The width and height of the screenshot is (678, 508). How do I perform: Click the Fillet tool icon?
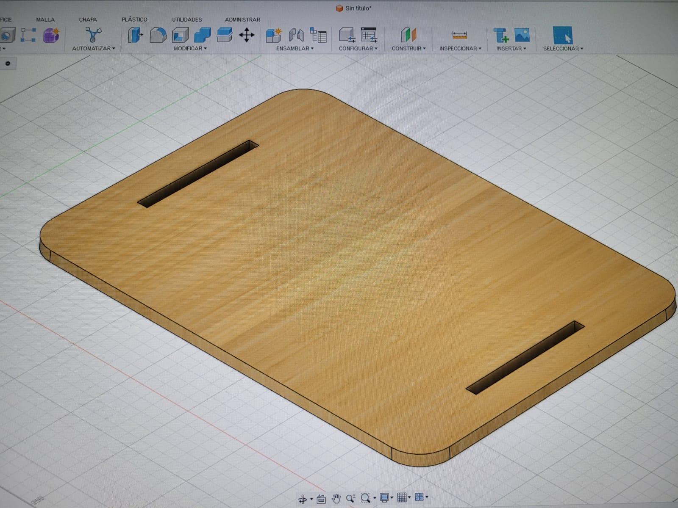(x=158, y=35)
